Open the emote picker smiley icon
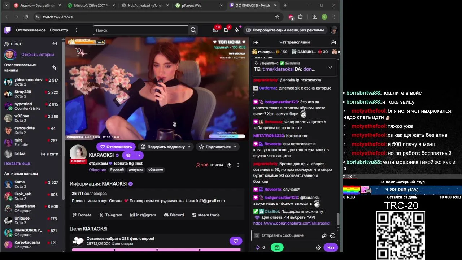The image size is (462, 260). [333, 235]
